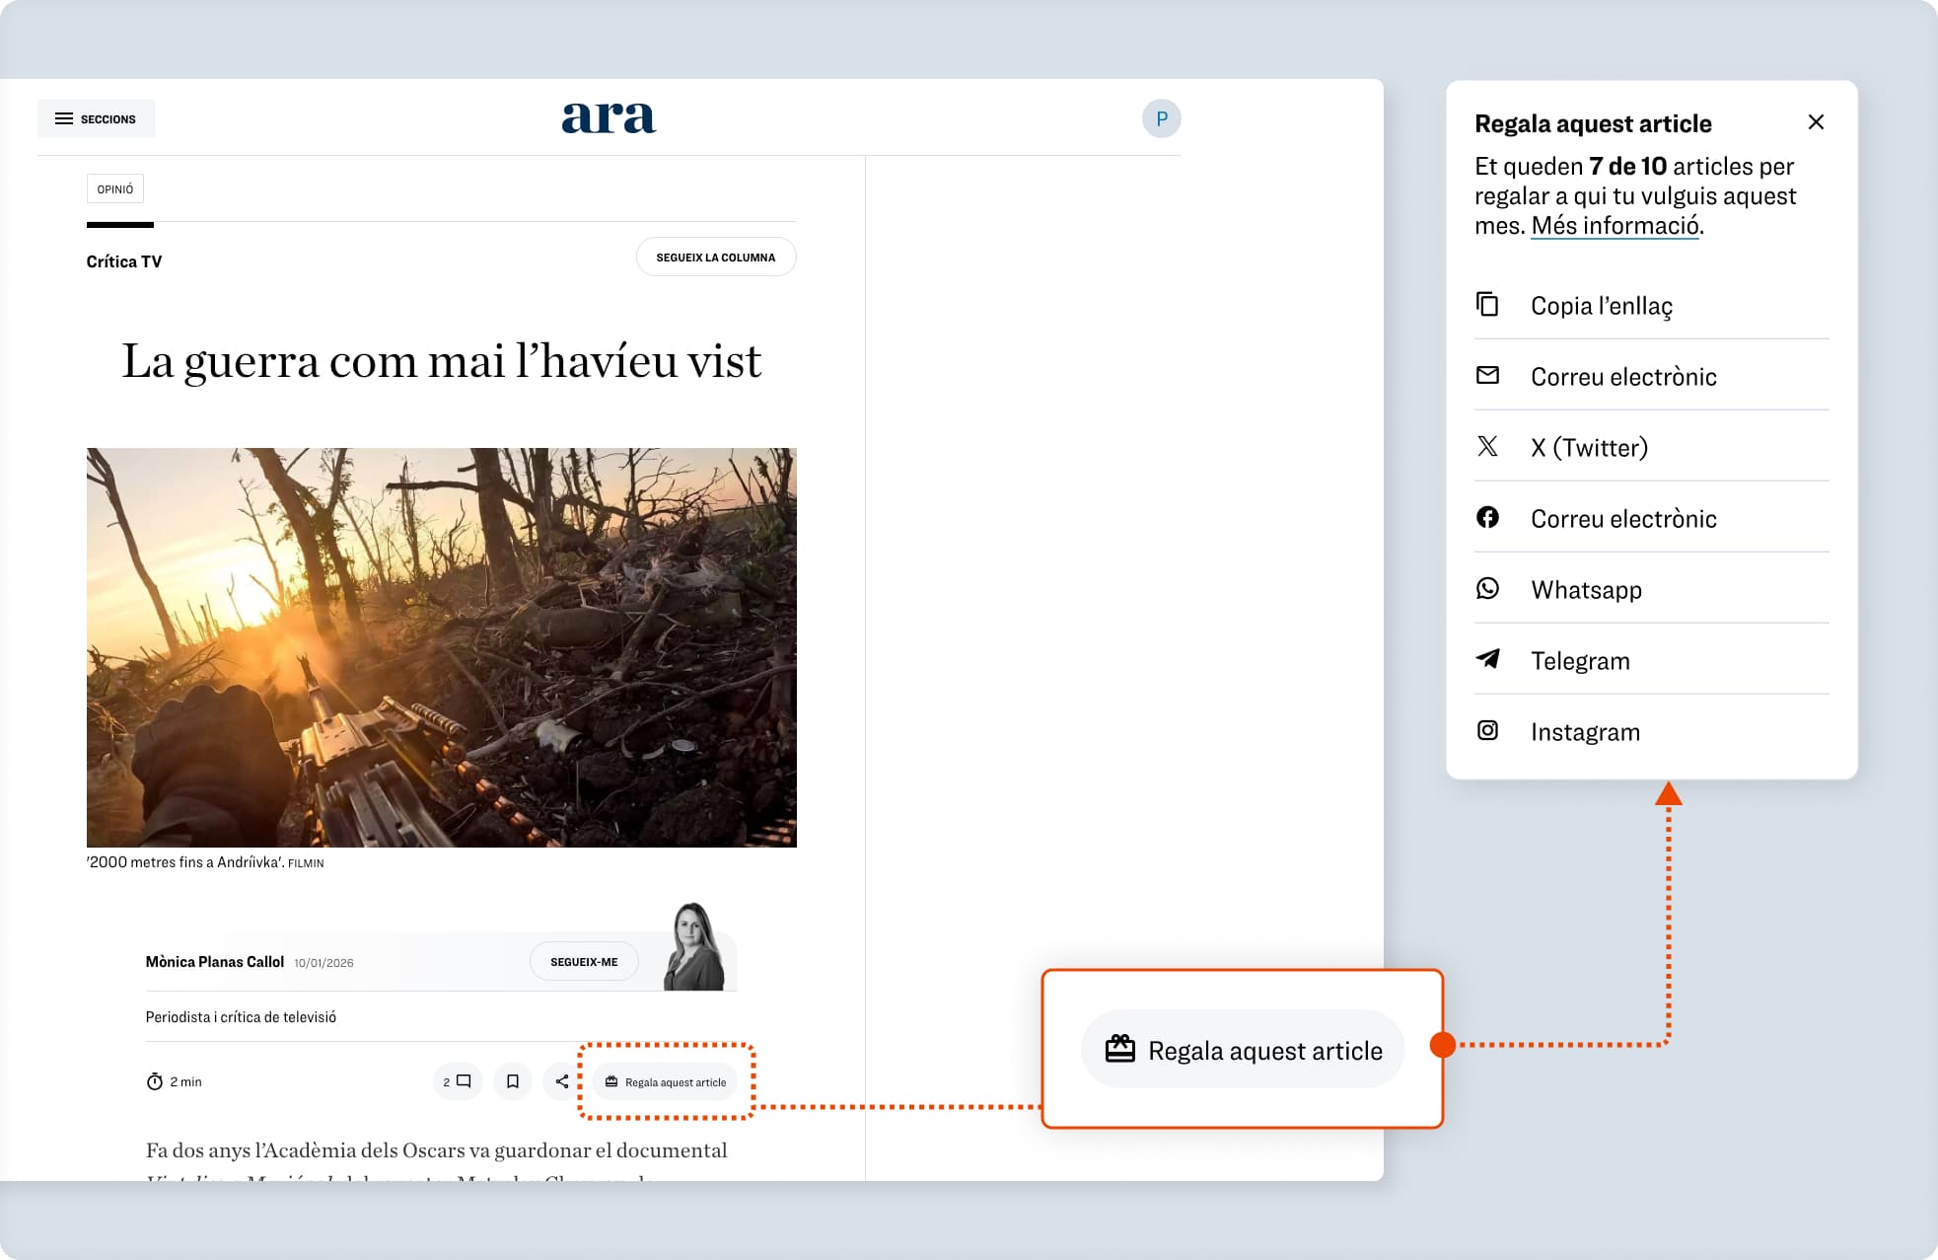
Task: Click small Regala aquest article button
Action: (x=666, y=1081)
